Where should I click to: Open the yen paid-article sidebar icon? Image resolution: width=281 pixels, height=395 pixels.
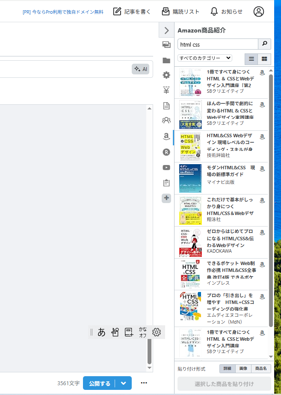(x=166, y=90)
